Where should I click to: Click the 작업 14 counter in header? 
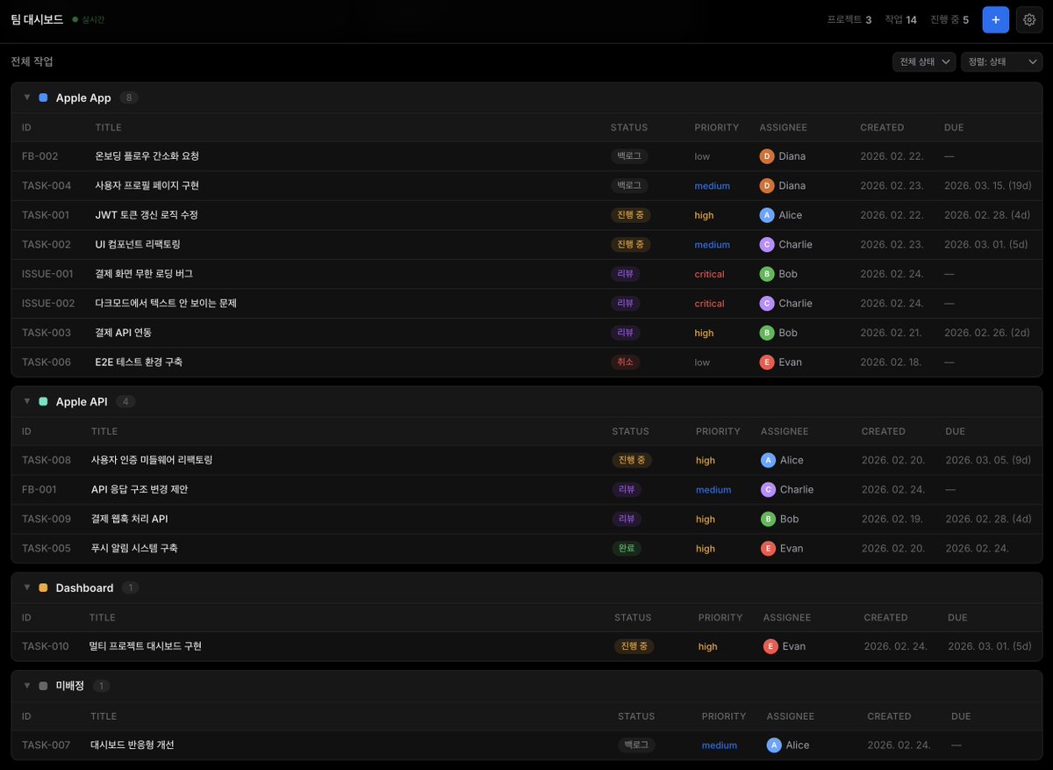pyautogui.click(x=900, y=19)
